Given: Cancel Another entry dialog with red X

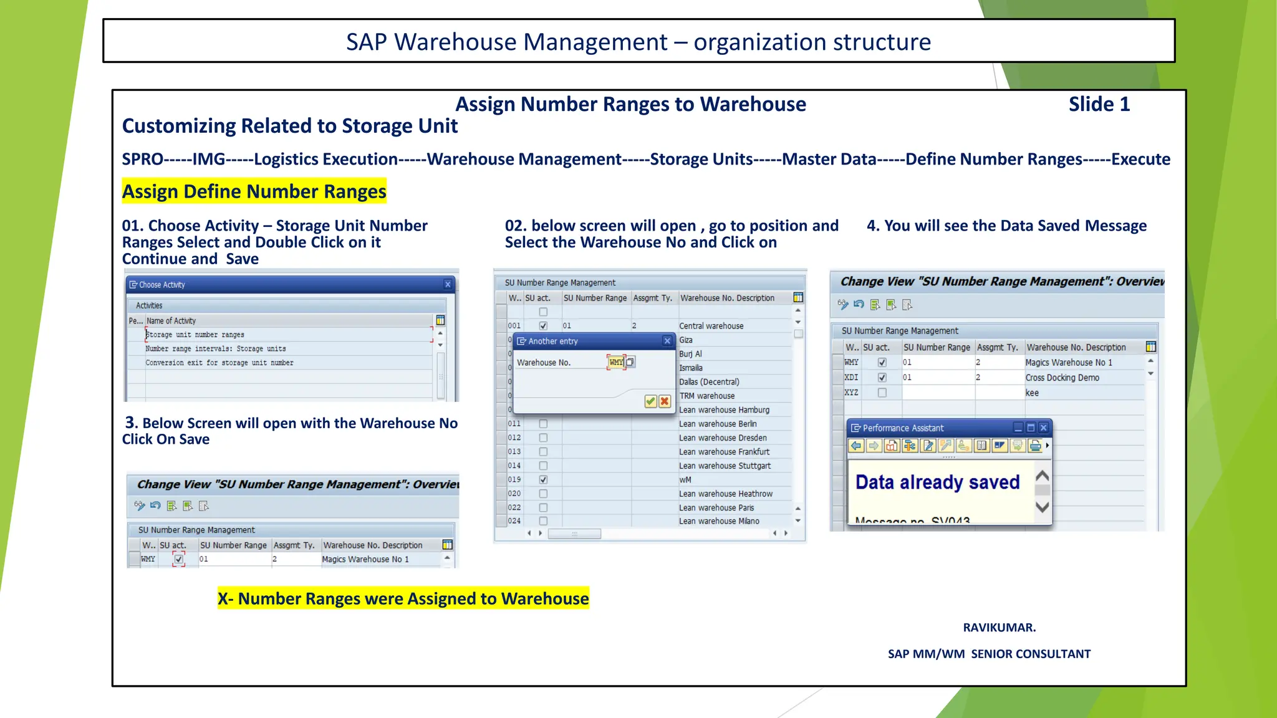Looking at the screenshot, I should click(665, 401).
